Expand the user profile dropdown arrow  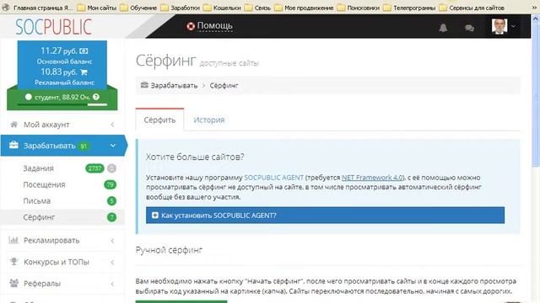coord(514,26)
